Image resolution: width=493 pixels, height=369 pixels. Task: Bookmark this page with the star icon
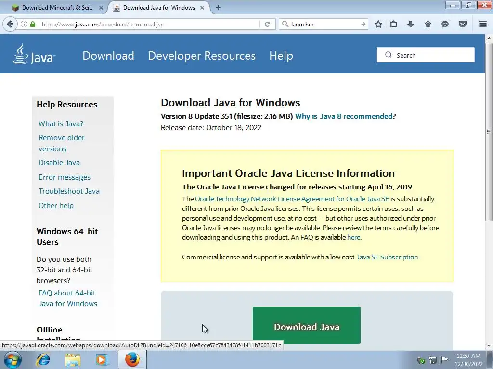(x=378, y=24)
